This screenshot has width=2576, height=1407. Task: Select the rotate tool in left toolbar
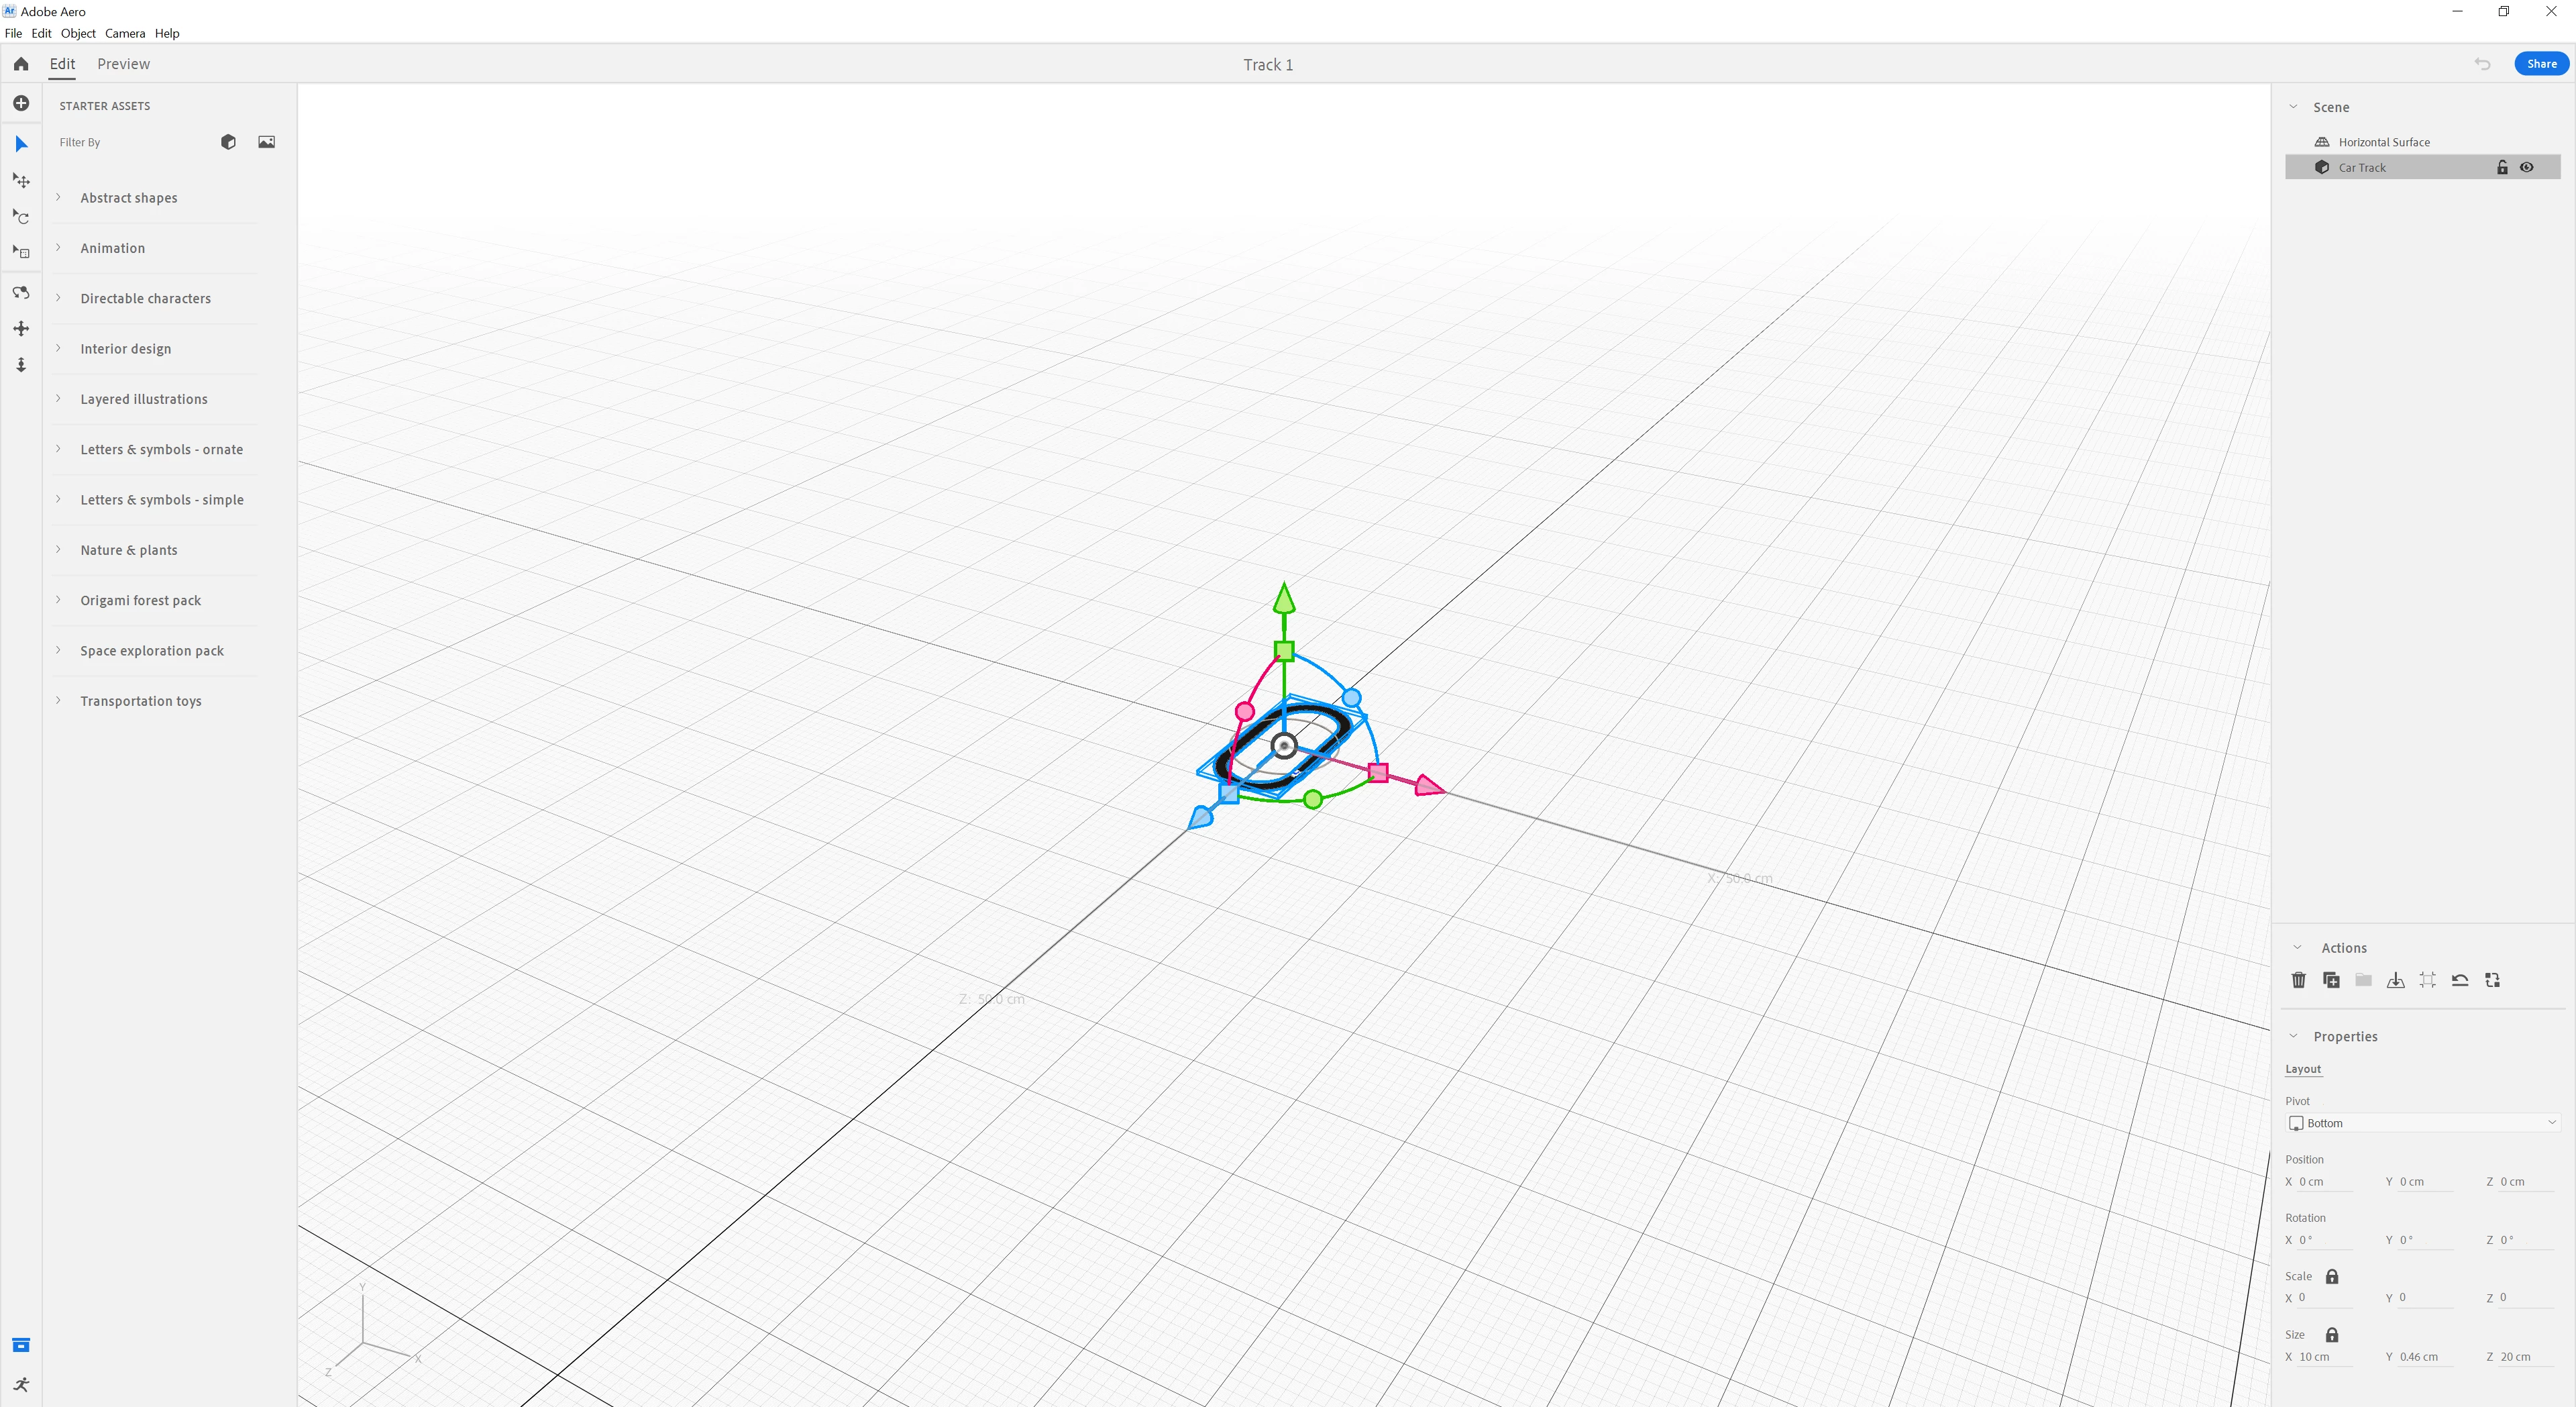(x=21, y=217)
